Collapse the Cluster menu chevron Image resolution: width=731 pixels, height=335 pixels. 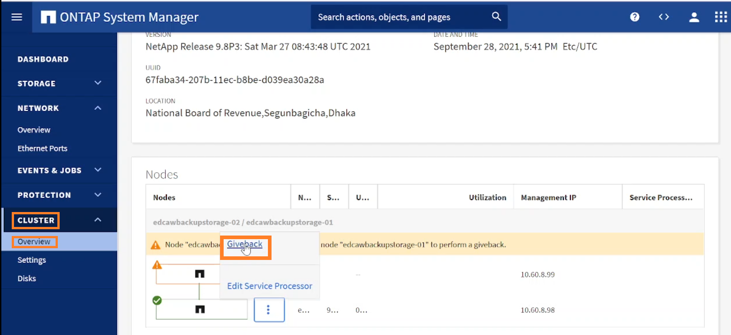pyautogui.click(x=98, y=220)
